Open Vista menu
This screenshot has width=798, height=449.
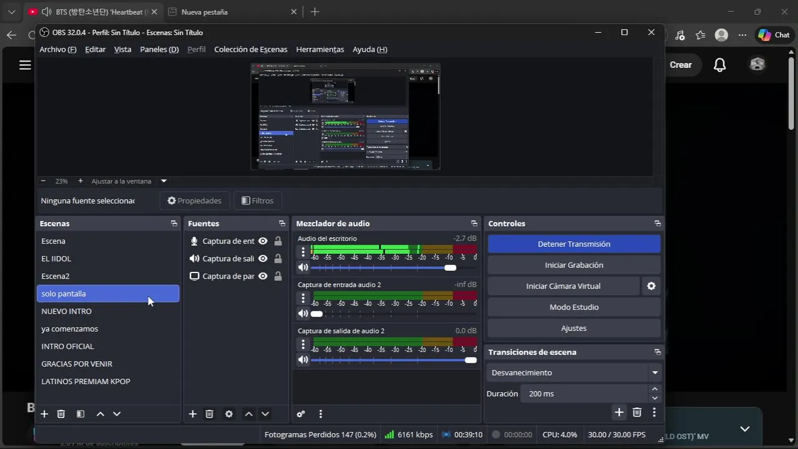[122, 49]
